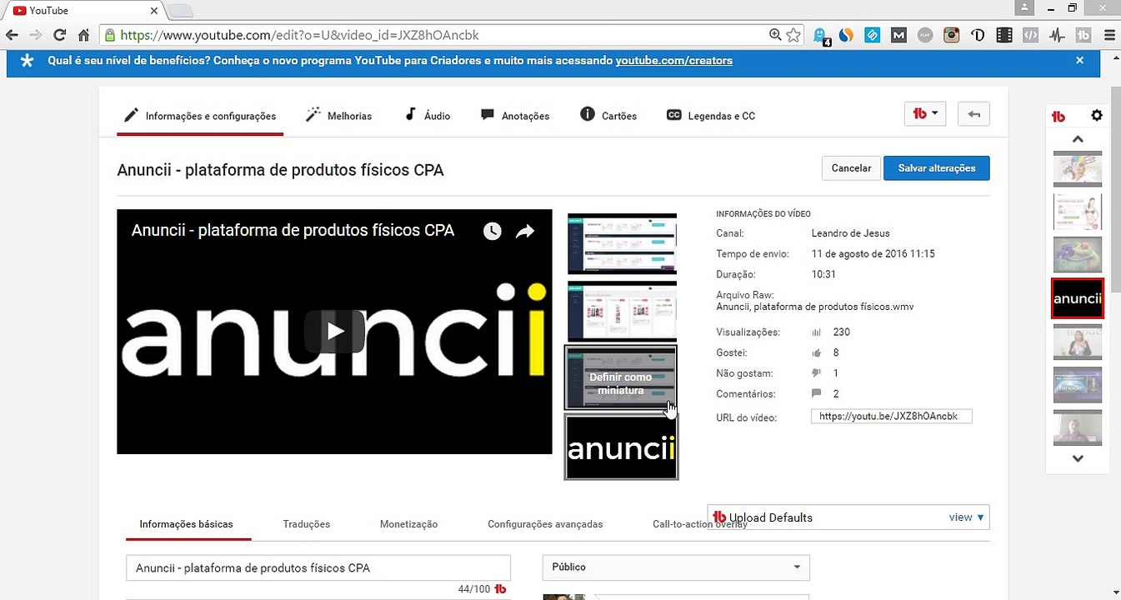Image resolution: width=1121 pixels, height=600 pixels.
Task: Open the dark M extension icon
Action: 898,36
